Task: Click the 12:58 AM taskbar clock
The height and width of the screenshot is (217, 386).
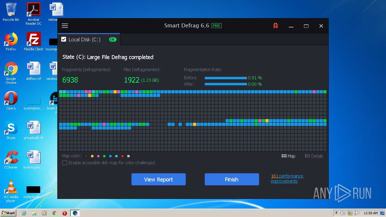Action: coord(371,213)
